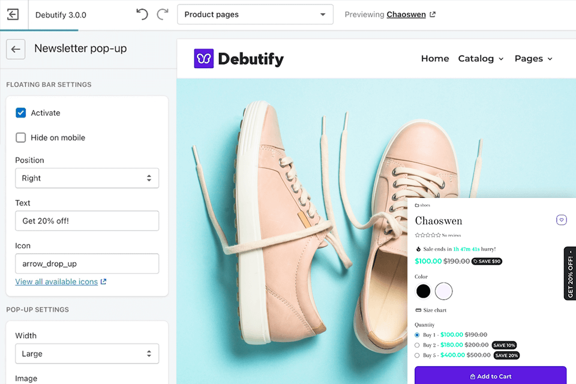
Task: Click the Debutify 3.0.0 theme name
Action: pos(61,15)
